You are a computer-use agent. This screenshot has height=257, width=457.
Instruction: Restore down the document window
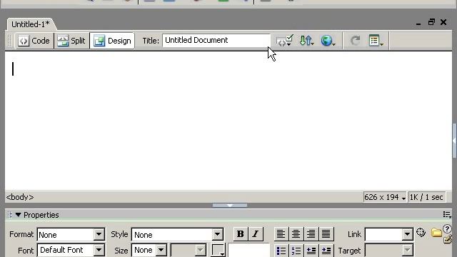coord(431,22)
